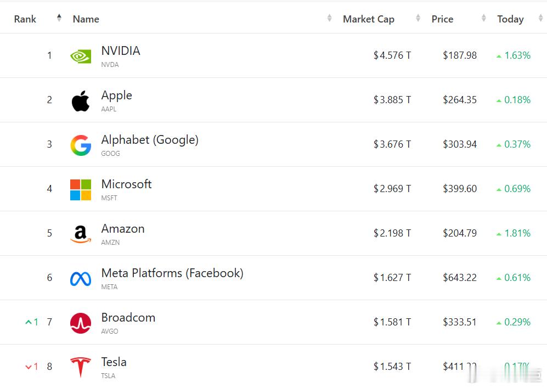Image resolution: width=547 pixels, height=388 pixels.
Task: Click the Amazon logo icon
Action: click(x=81, y=234)
